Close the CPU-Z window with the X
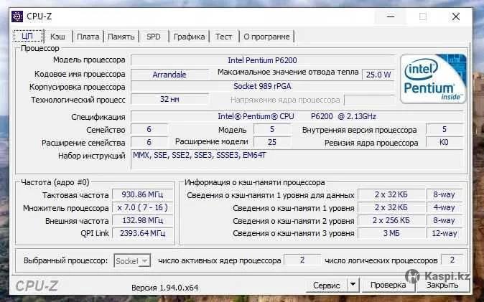 pos(456,15)
